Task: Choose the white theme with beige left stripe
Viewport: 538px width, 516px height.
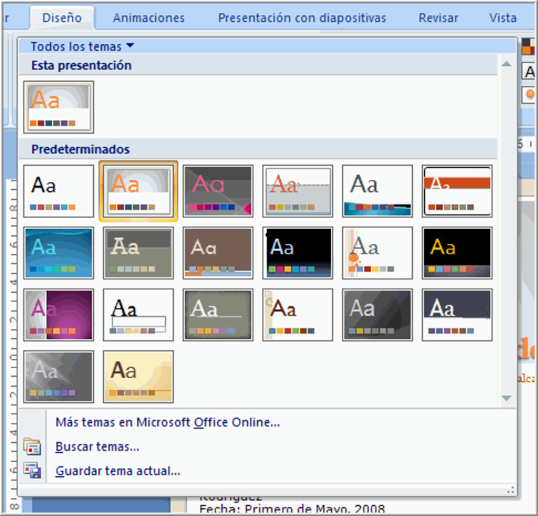Action: tap(297, 315)
